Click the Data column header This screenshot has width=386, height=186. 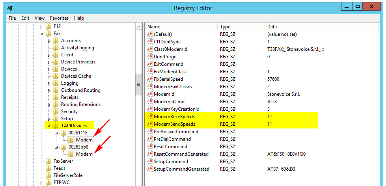pos(323,26)
